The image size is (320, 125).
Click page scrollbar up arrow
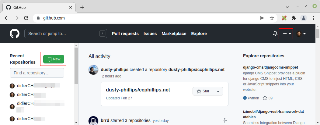click(318, 26)
